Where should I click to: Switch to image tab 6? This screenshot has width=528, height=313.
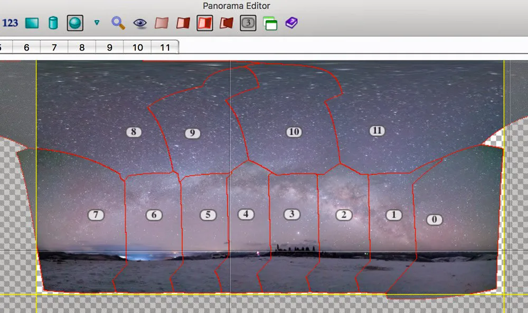click(26, 47)
